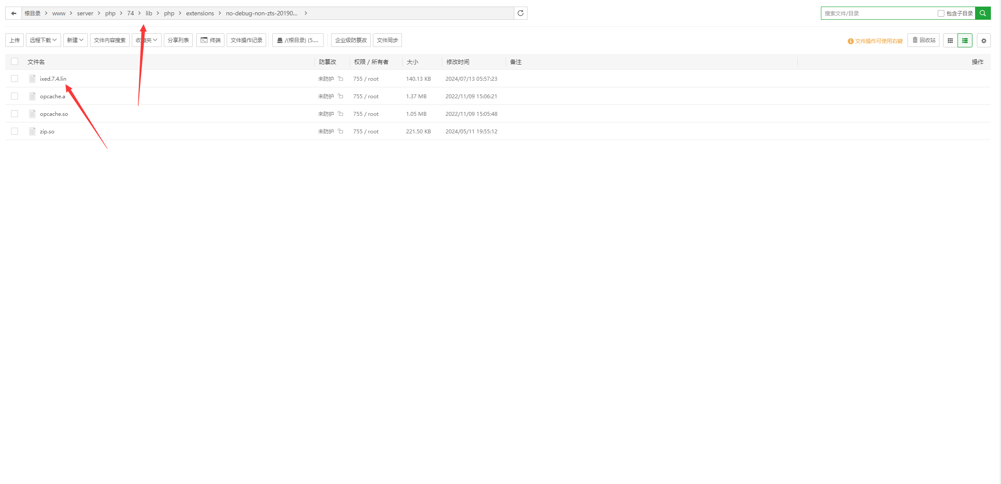Click the lock icon on opcache.a row

(x=340, y=96)
